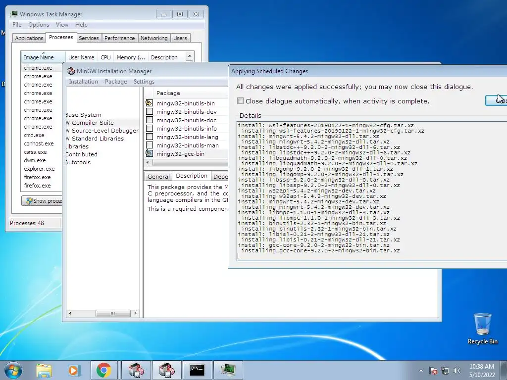Open the first MinGW installer taskbar icon

136,370
